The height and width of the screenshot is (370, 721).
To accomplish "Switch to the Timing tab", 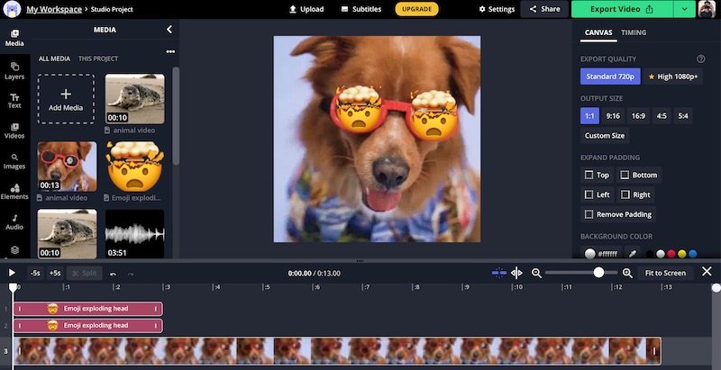I will (634, 33).
